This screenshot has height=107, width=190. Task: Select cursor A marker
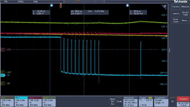coord(52,5)
